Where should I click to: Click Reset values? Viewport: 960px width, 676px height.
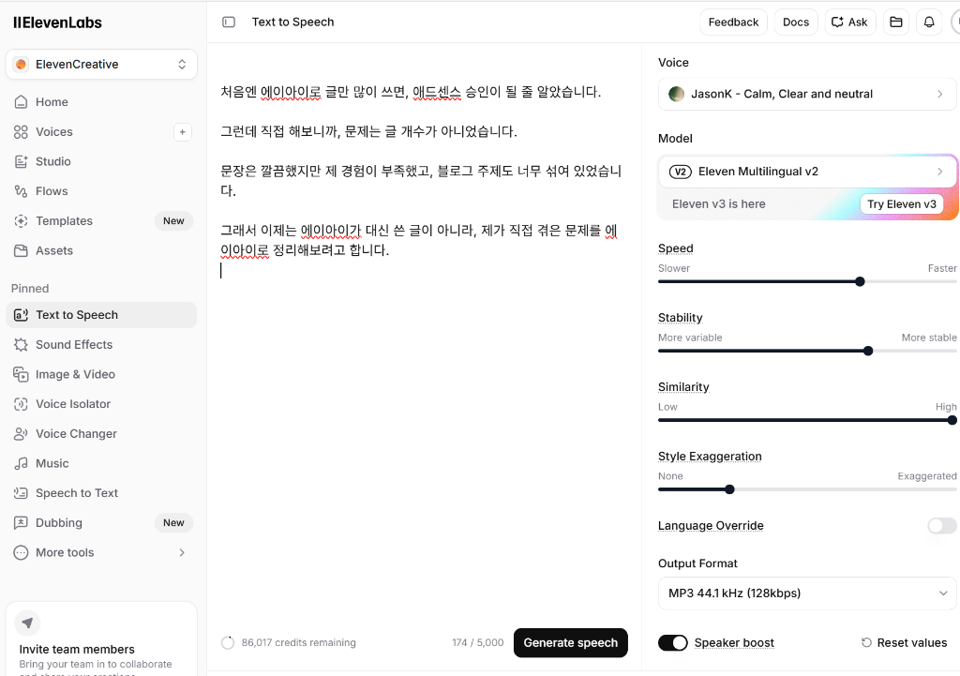905,642
